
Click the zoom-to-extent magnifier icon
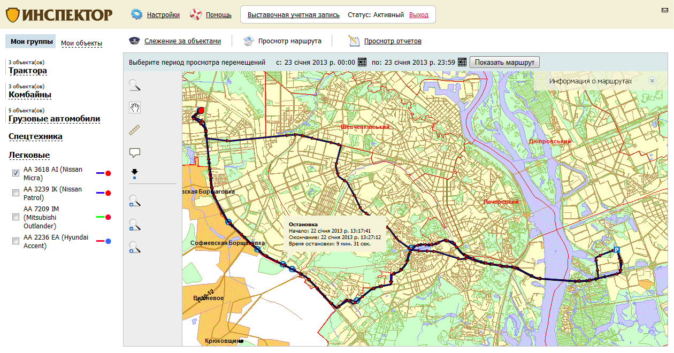[135, 247]
